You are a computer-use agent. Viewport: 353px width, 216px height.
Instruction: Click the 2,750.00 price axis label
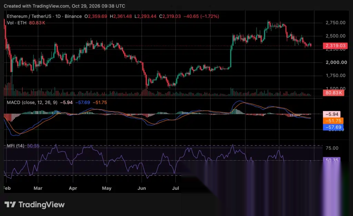click(335, 22)
